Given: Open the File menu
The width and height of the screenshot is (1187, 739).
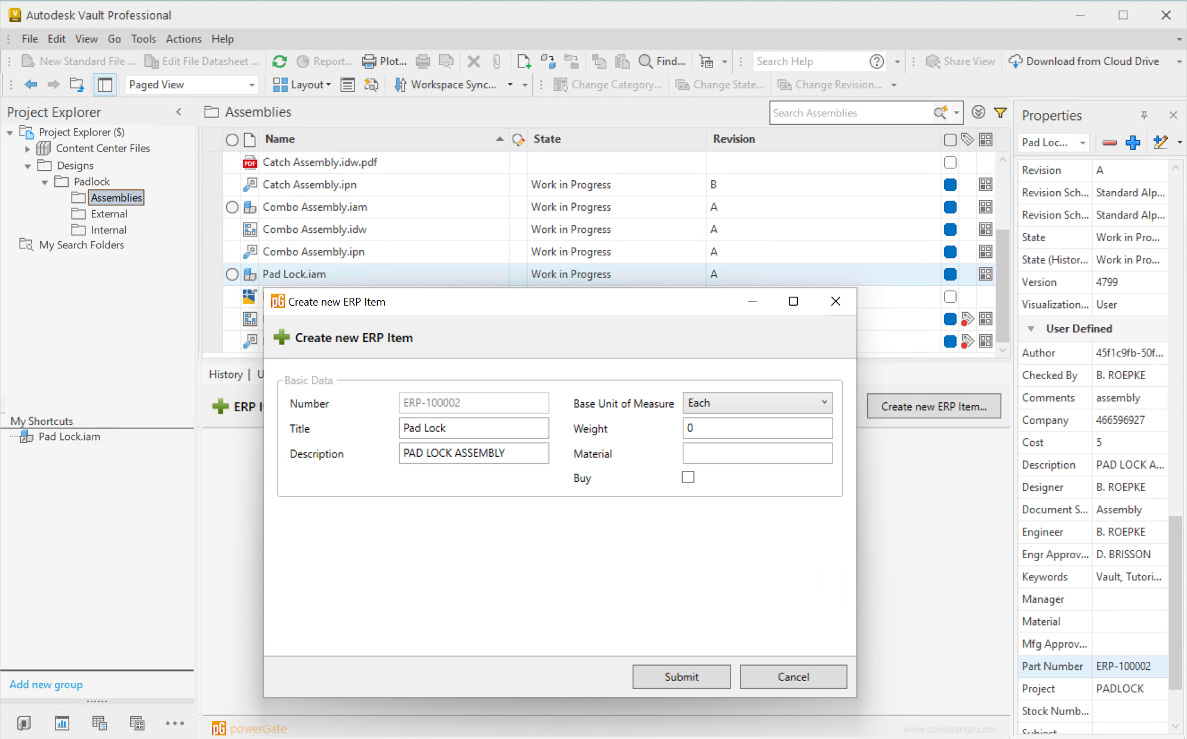Looking at the screenshot, I should [29, 39].
